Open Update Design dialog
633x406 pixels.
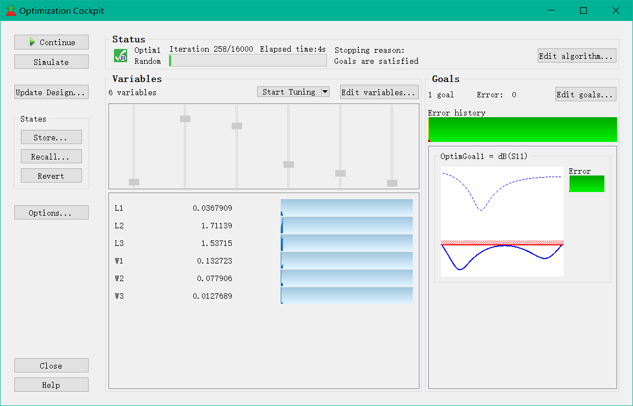(x=51, y=92)
